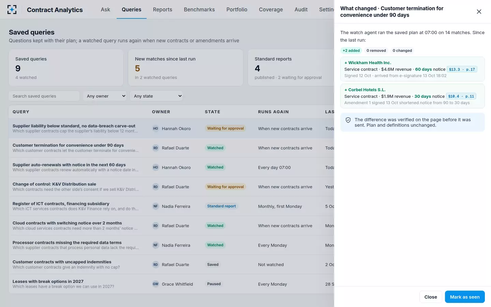
Task: Click the Saved queries summary card
Action: (66, 68)
